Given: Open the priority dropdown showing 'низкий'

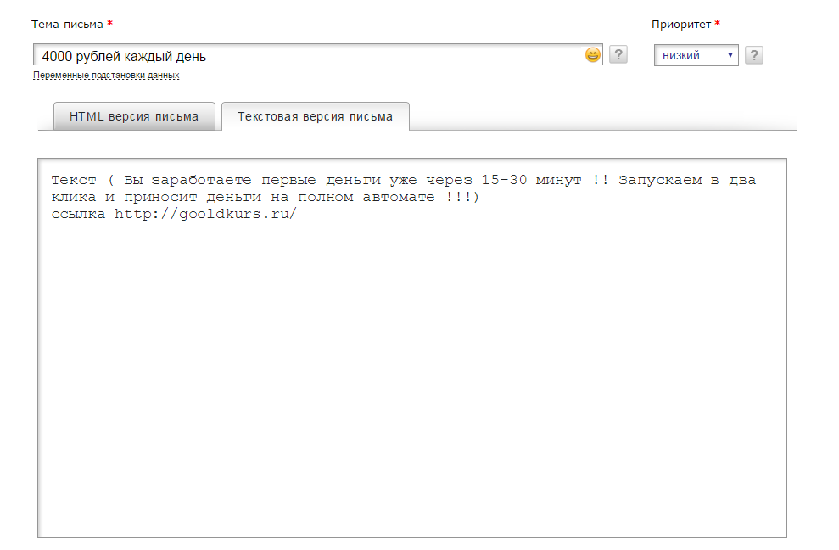Looking at the screenshot, I should point(696,55).
